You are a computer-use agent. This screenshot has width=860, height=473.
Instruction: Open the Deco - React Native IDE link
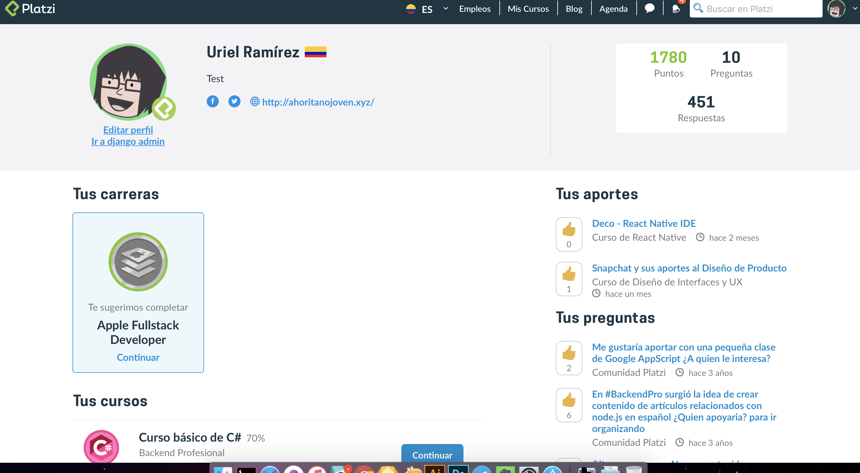pos(644,223)
